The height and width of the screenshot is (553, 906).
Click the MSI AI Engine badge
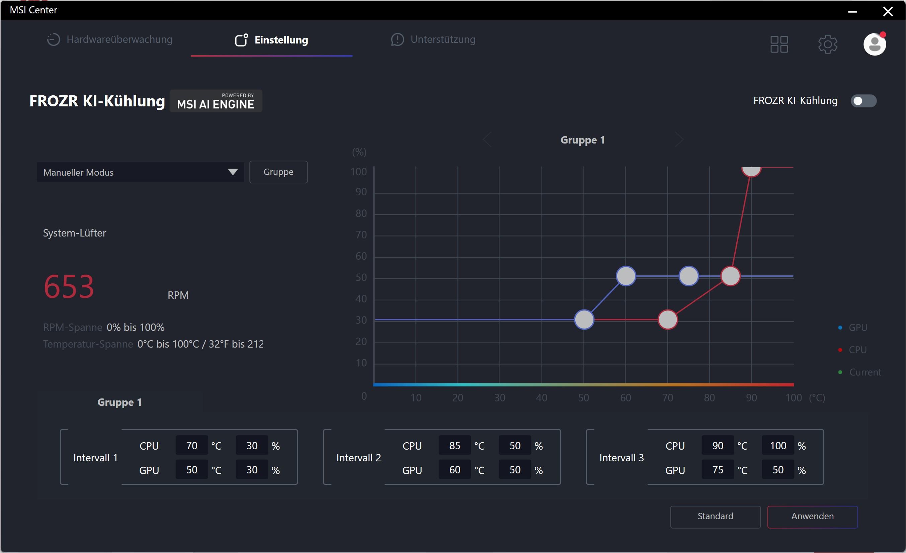pos(216,101)
